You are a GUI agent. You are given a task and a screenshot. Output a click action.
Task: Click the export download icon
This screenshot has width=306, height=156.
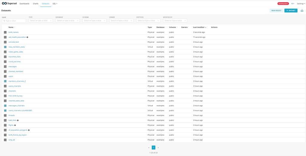(x=302, y=10)
